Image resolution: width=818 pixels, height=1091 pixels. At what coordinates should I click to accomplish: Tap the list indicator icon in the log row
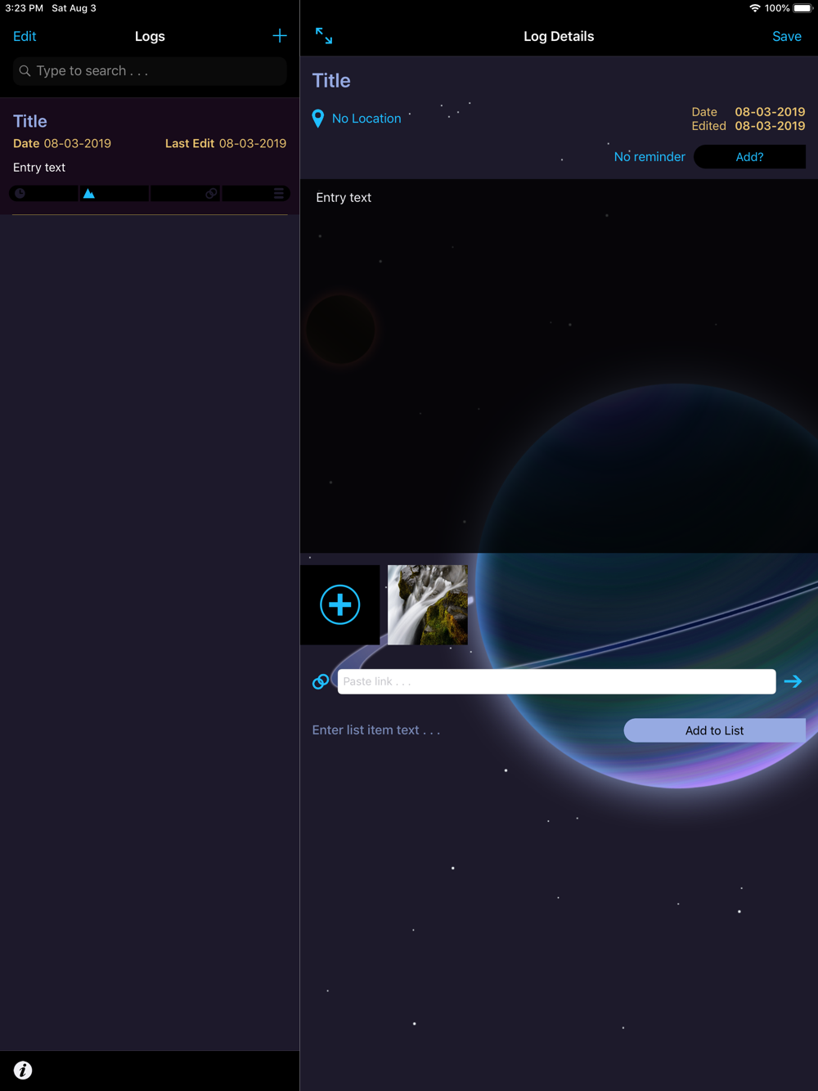point(279,194)
